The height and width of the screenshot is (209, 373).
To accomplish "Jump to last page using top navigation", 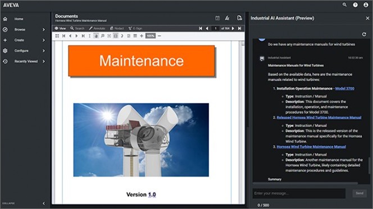I will tap(240, 29).
